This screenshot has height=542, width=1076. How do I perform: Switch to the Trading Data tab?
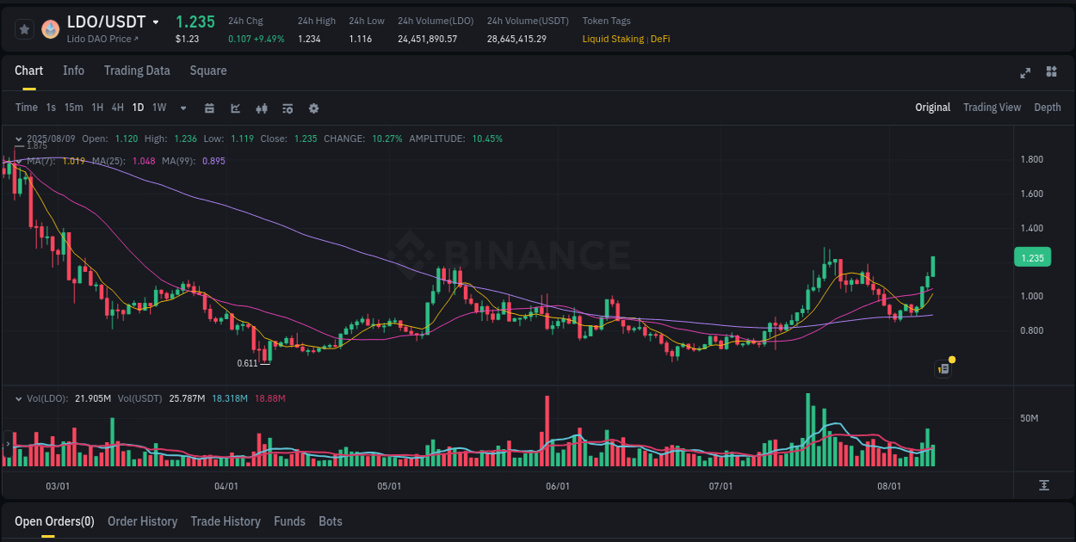point(137,71)
